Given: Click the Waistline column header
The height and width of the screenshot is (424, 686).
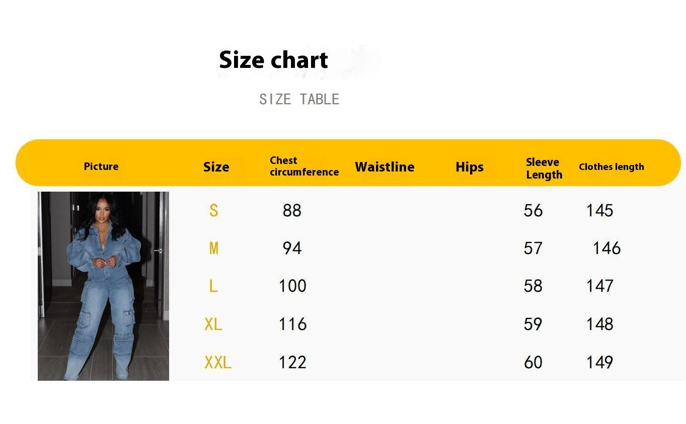Looking at the screenshot, I should click(x=385, y=167).
